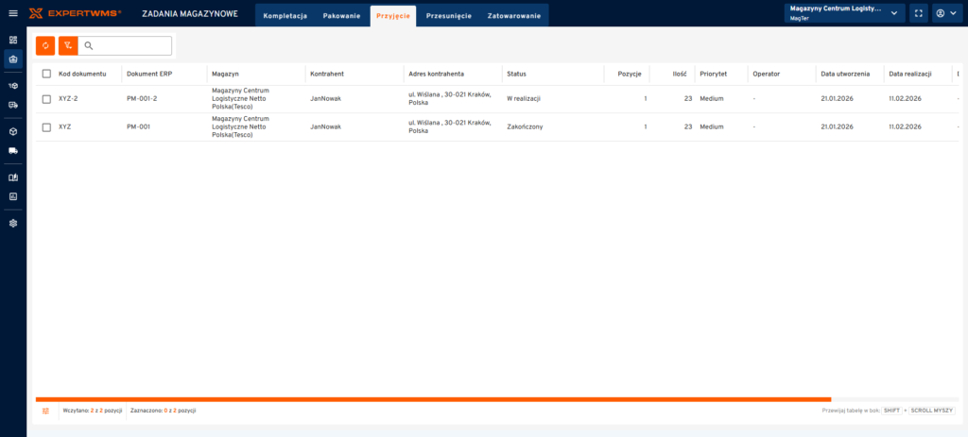The width and height of the screenshot is (968, 437).
Task: Select the checkbox for document XYZ
Action: click(x=46, y=126)
